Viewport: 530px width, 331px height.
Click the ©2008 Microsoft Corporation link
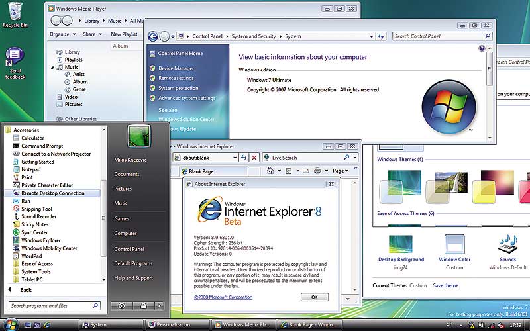(x=223, y=297)
